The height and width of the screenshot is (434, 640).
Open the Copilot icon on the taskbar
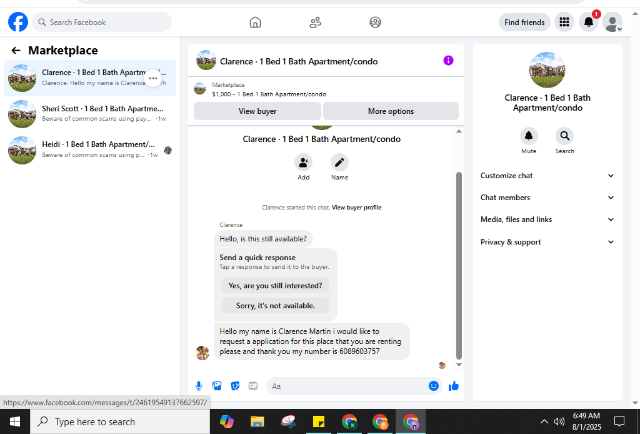coord(226,421)
